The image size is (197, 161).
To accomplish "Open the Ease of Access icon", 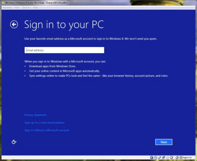I will click(x=14, y=142).
